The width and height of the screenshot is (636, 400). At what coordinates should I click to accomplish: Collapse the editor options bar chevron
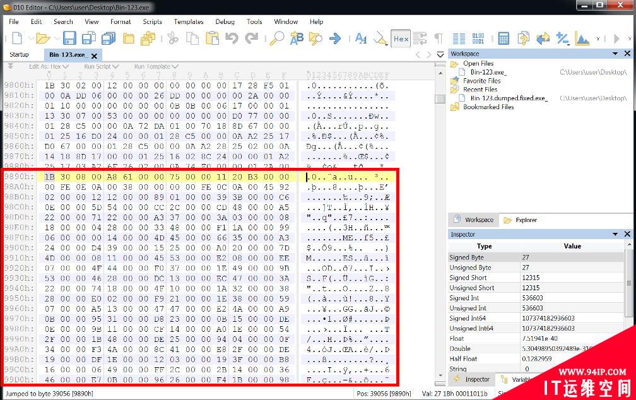coord(11,66)
